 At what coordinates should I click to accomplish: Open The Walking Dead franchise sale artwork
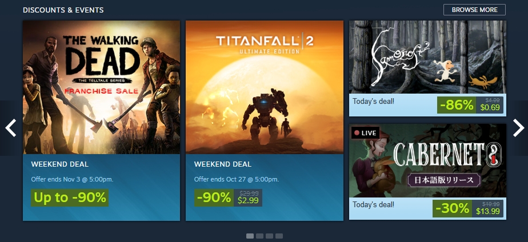(101, 87)
